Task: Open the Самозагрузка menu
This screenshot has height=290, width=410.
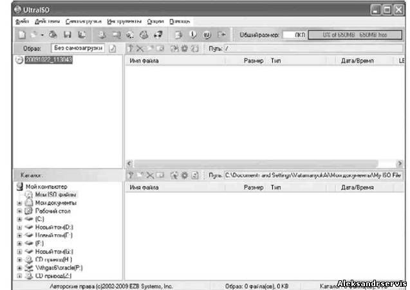Action: point(84,21)
